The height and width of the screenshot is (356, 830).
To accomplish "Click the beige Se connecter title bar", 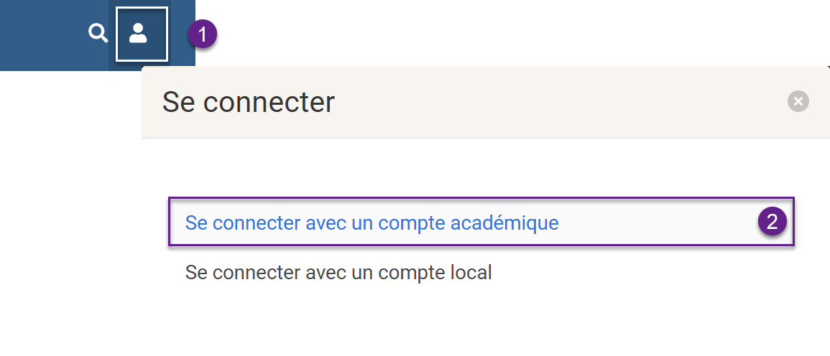I will click(x=503, y=102).
